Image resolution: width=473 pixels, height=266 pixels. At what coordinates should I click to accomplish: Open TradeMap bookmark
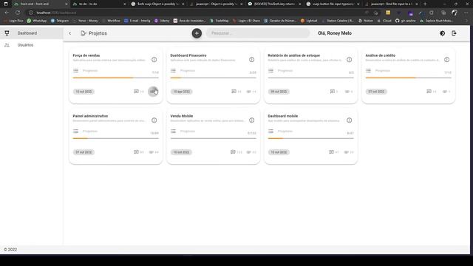click(220, 21)
